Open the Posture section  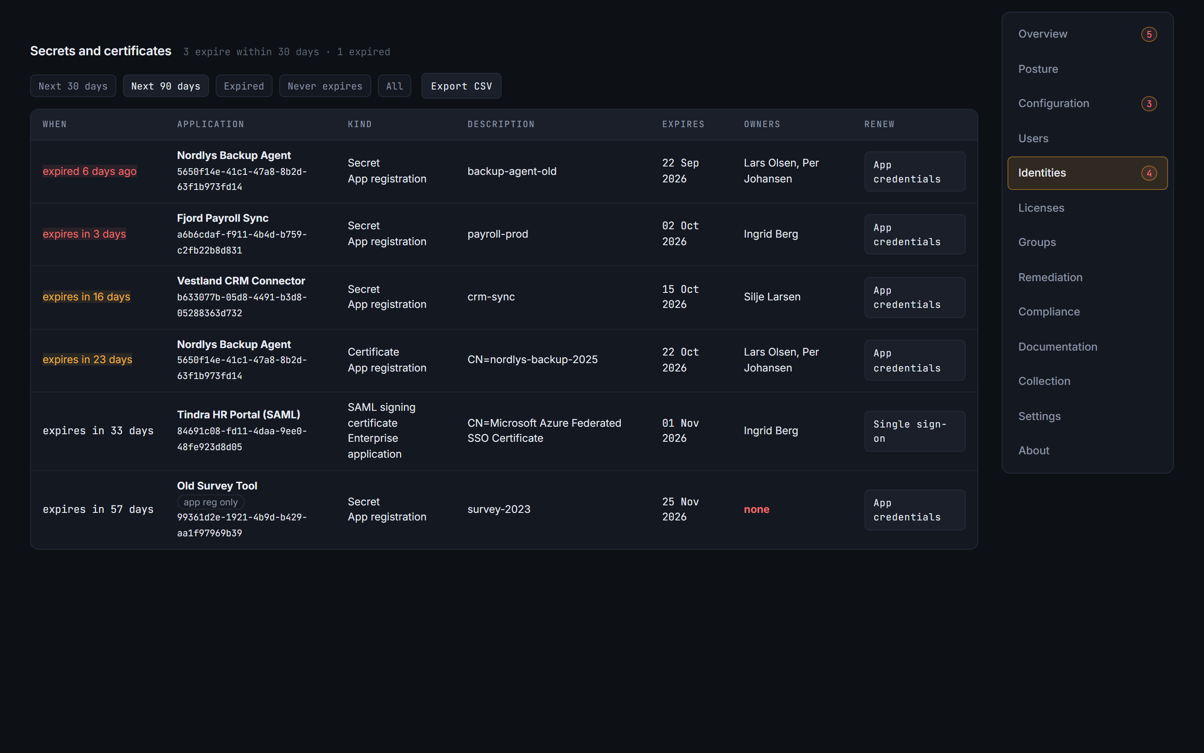1088,69
